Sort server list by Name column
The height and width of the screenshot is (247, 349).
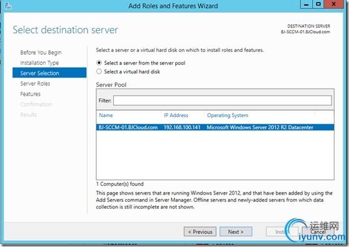[x=106, y=115]
